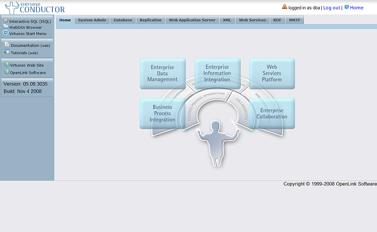Click the Home link at top right
The height and width of the screenshot is (232, 377).
point(357,8)
